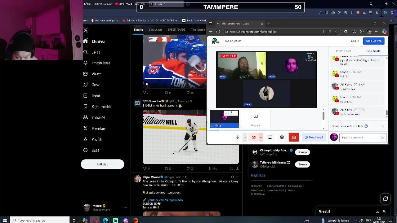The width and height of the screenshot is (397, 223).
Task: Open the mikedi account menu dots
Action: pyautogui.click(x=125, y=208)
